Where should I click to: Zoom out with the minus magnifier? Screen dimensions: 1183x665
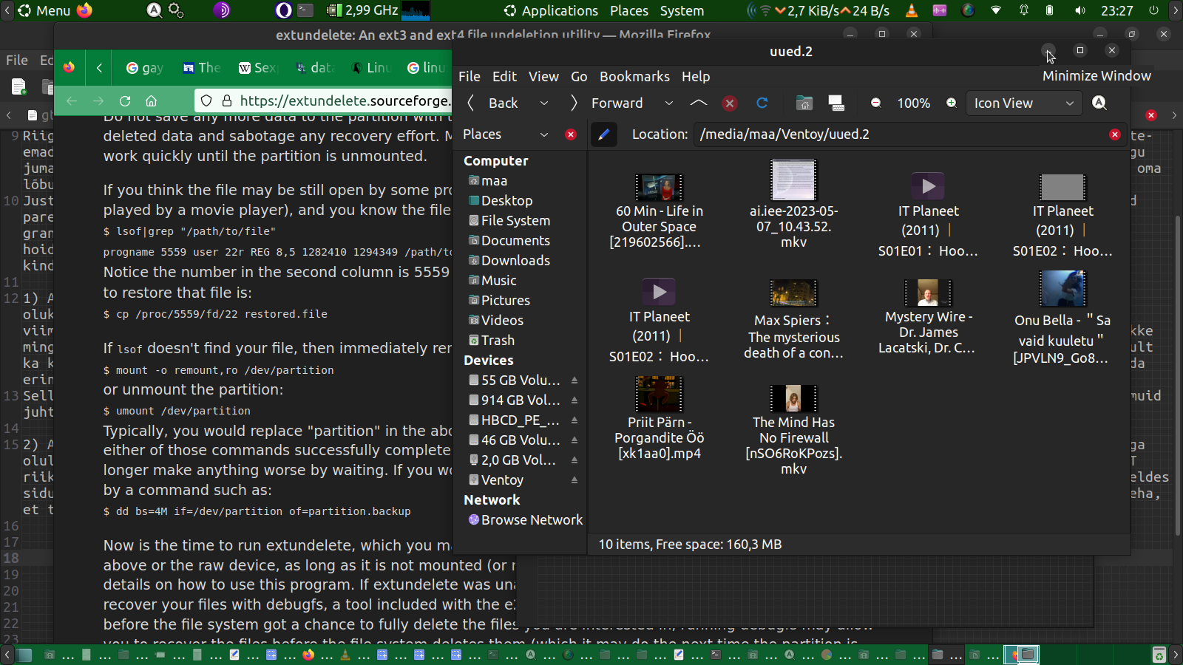(876, 103)
